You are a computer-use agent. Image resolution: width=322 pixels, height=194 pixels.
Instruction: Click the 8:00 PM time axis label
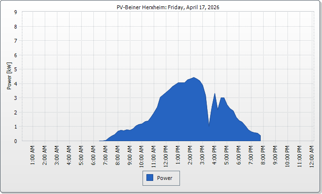coord(263,155)
